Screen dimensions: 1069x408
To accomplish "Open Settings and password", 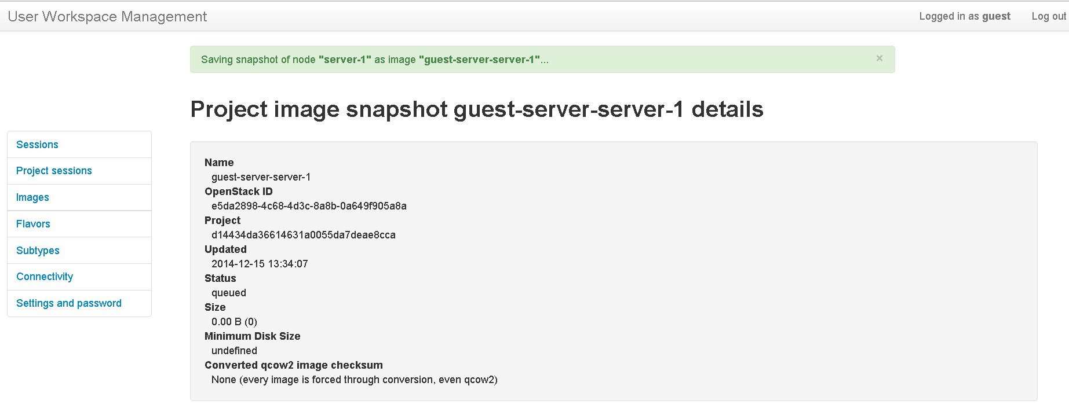I will (69, 303).
